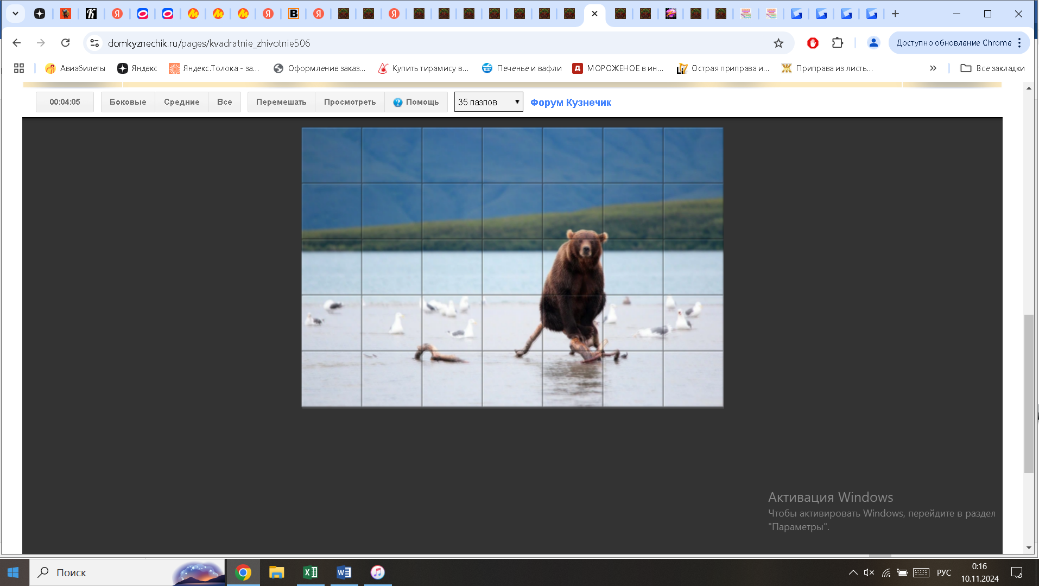Go forward in browser history
The width and height of the screenshot is (1039, 586).
(41, 43)
